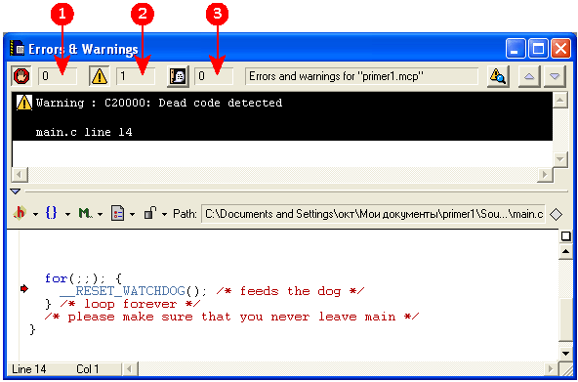This screenshot has height=382, width=578.
Task: Open the functions {} popup menu
Action: tap(58, 214)
